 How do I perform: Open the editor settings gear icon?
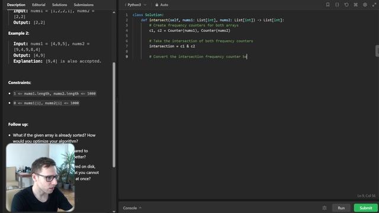365,5
